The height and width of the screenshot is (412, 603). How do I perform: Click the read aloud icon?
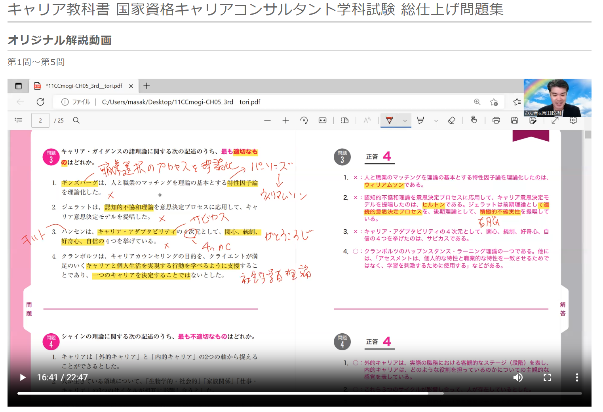(367, 120)
